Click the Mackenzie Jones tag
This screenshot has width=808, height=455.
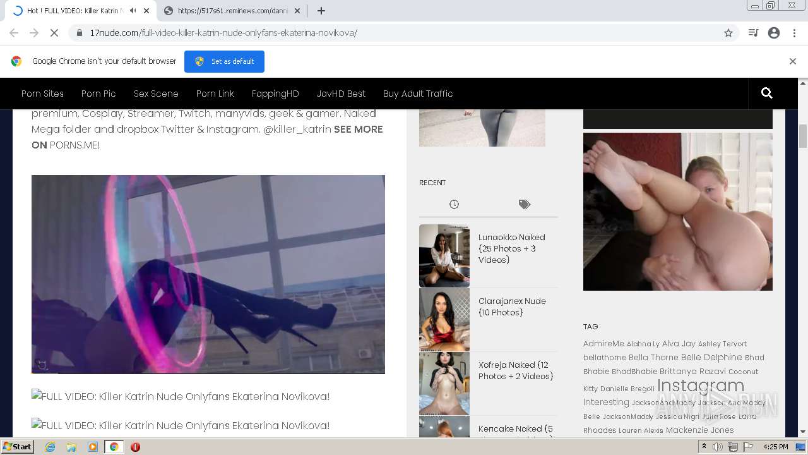pyautogui.click(x=699, y=430)
